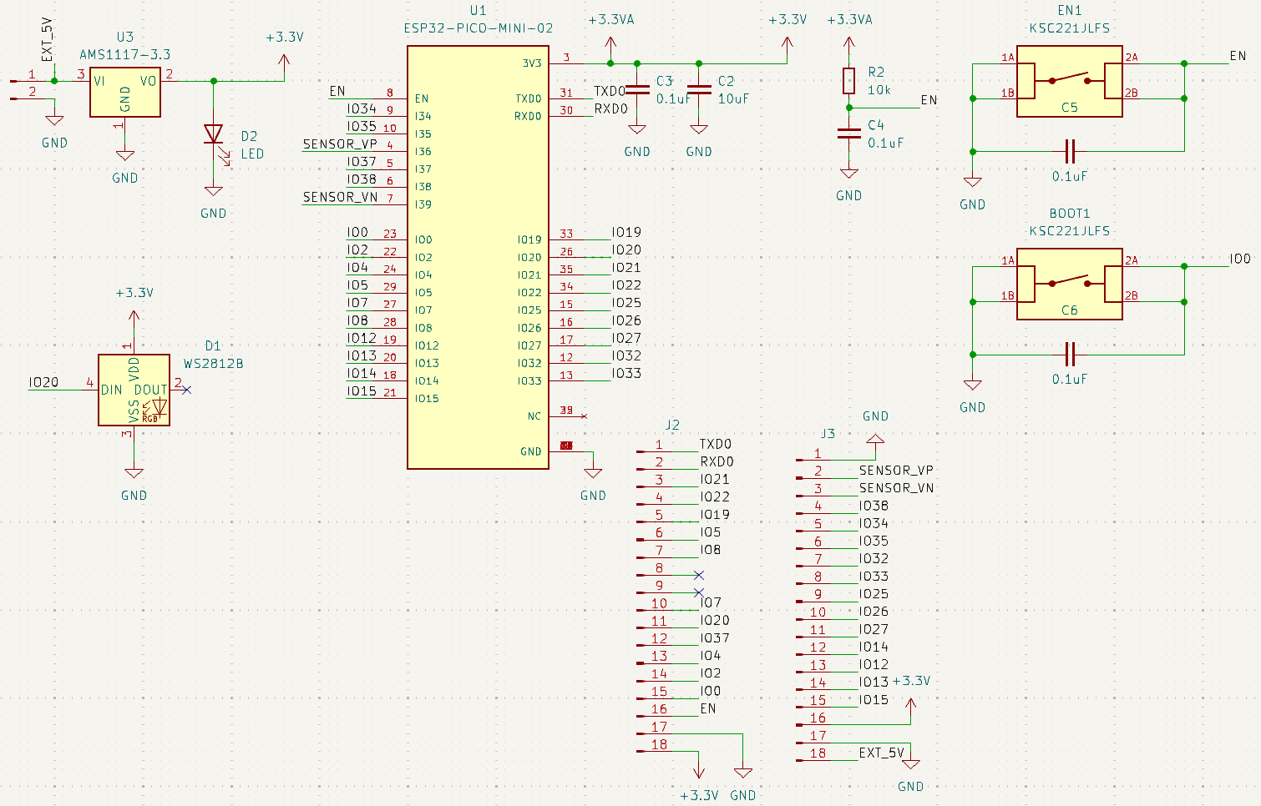
Task: Click the no-connect X on J2 pin 8
Action: click(699, 575)
